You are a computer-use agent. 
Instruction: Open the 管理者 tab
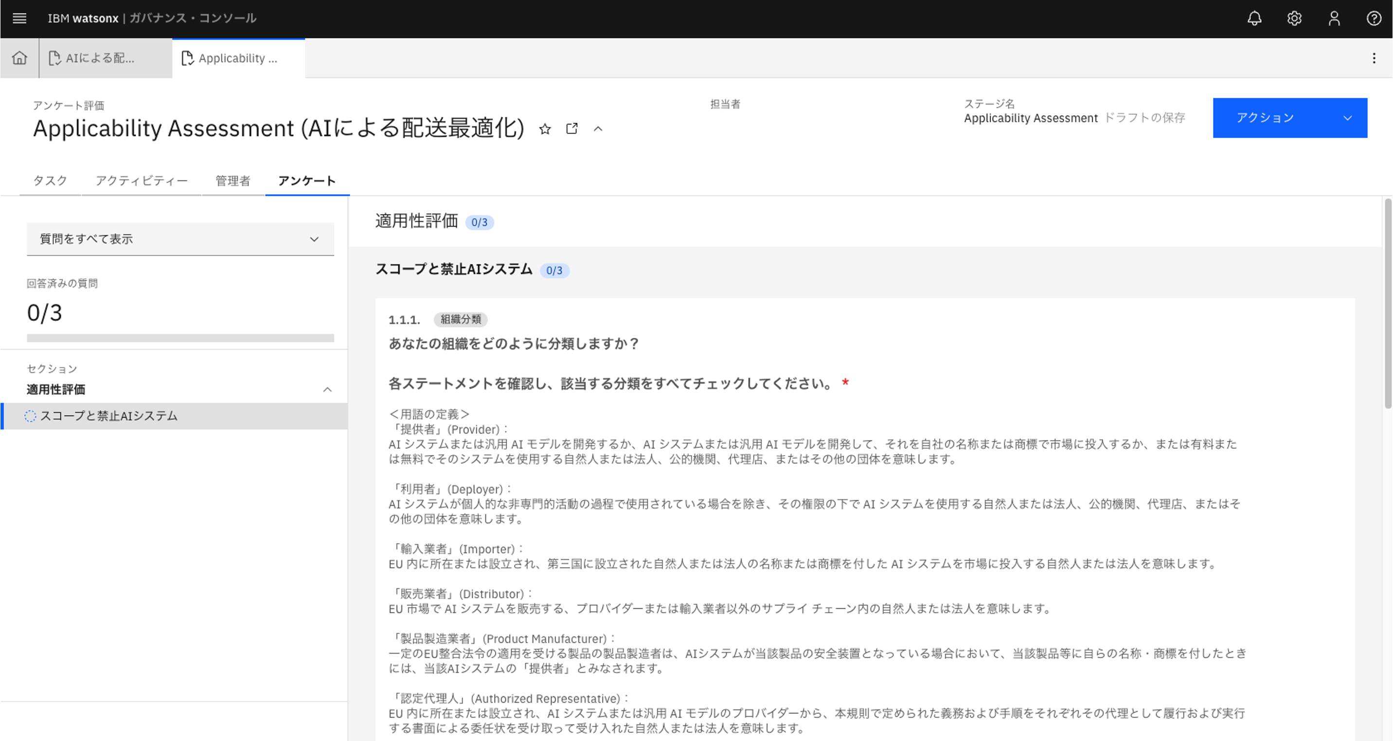click(232, 180)
